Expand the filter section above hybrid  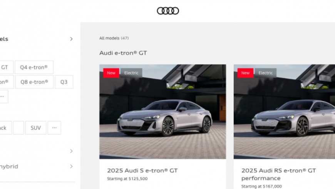tap(71, 151)
